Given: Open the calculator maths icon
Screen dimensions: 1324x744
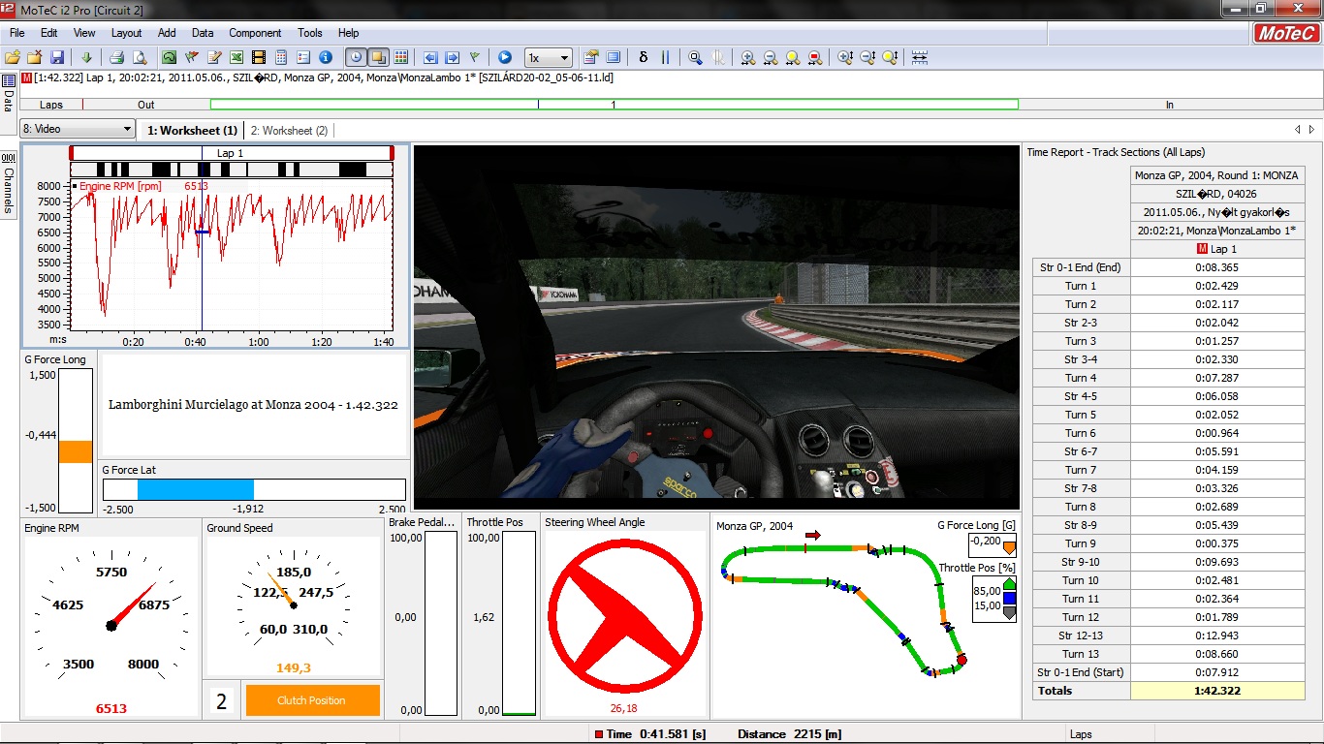Looking at the screenshot, I should (281, 57).
